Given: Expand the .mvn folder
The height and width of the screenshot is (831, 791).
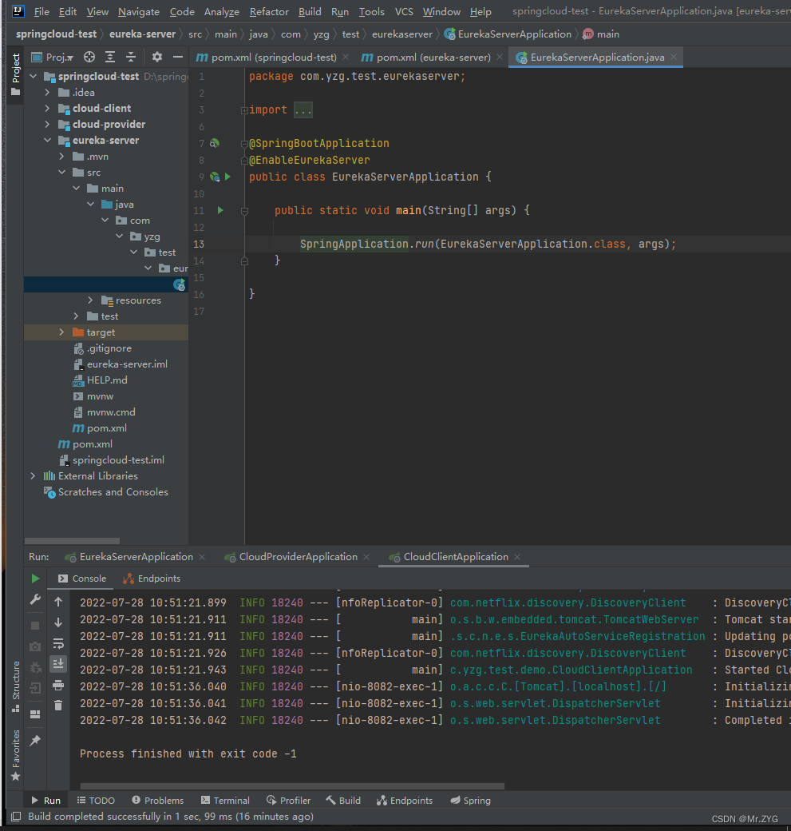Looking at the screenshot, I should (x=62, y=157).
